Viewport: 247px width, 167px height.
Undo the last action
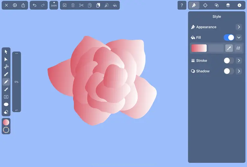pyautogui.click(x=34, y=5)
